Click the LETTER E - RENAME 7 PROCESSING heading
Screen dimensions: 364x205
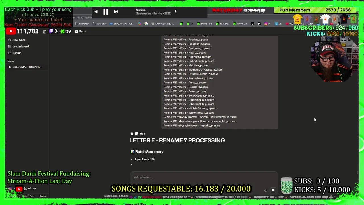[177, 140]
